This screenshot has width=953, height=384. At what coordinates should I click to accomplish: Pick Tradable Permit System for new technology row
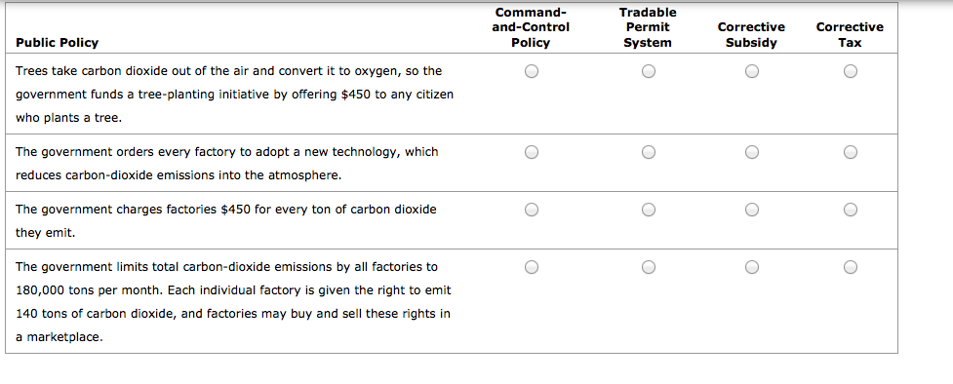coord(649,152)
